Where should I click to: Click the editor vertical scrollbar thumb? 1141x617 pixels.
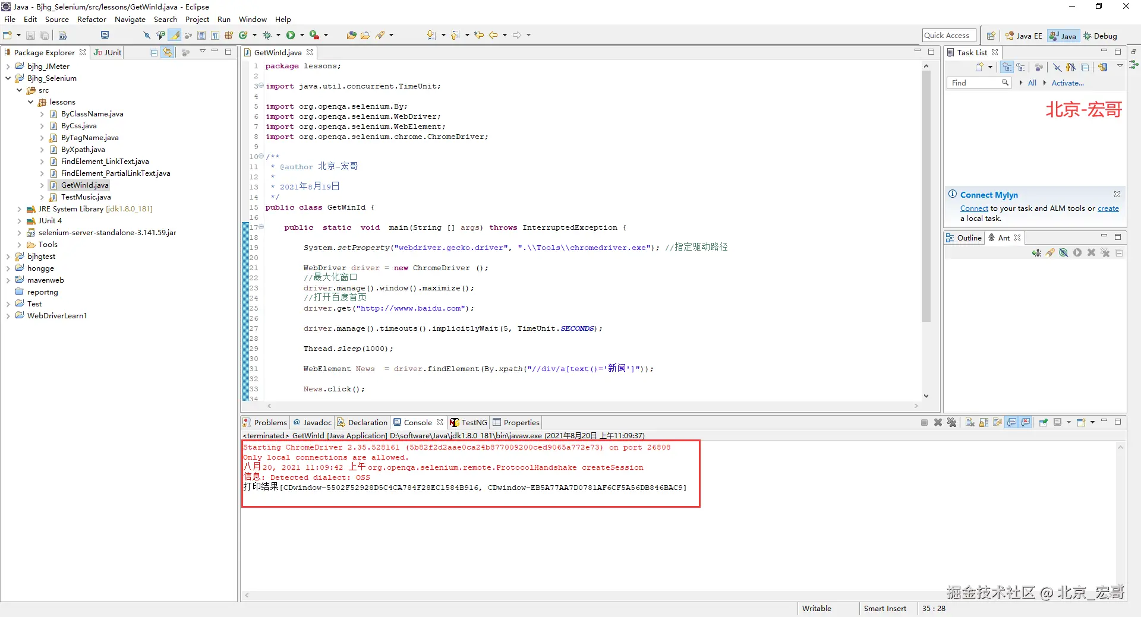click(x=926, y=195)
